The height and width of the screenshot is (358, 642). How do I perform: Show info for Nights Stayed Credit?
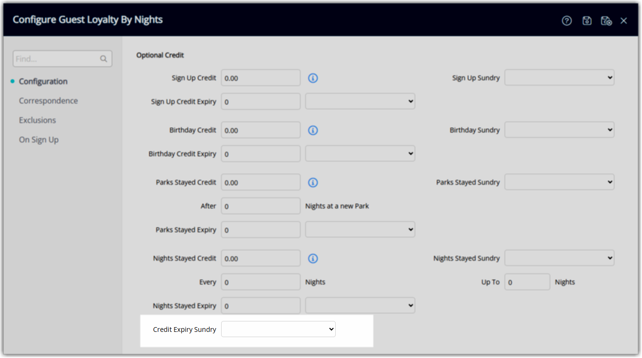pos(313,258)
